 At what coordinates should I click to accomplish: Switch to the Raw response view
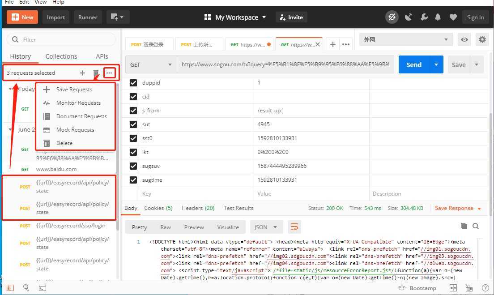tap(166, 227)
